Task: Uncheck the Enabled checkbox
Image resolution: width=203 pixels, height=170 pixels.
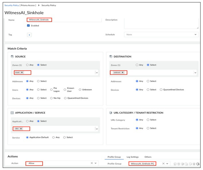Action: point(28,25)
